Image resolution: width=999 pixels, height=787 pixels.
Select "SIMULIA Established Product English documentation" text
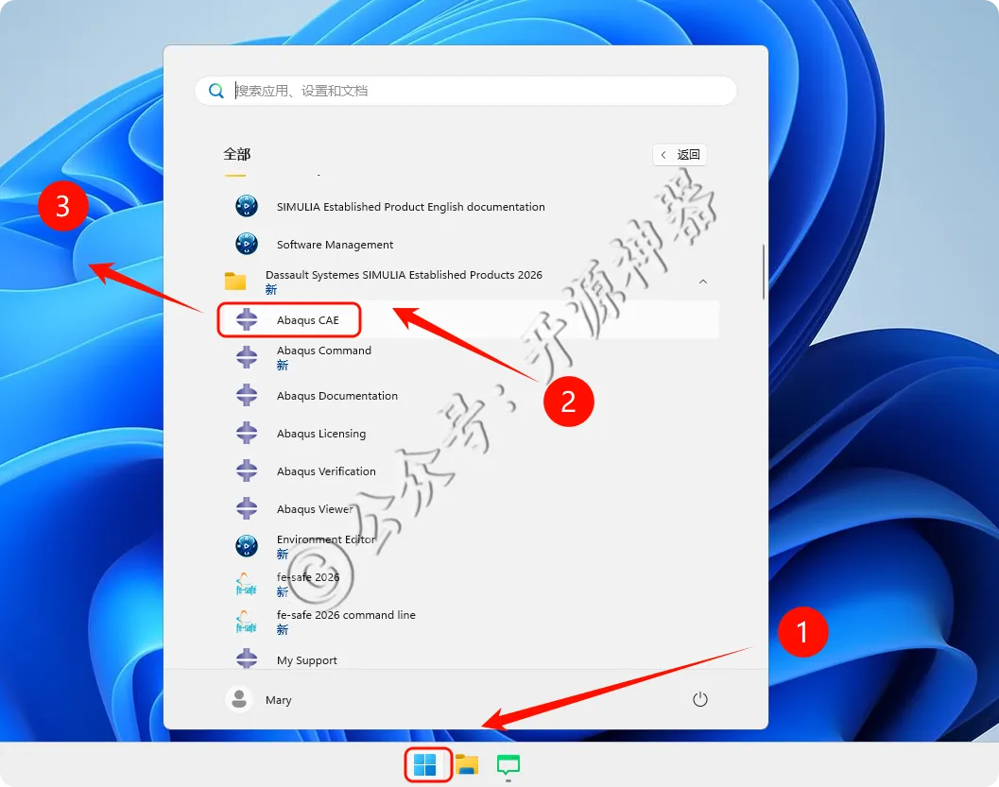(x=411, y=207)
